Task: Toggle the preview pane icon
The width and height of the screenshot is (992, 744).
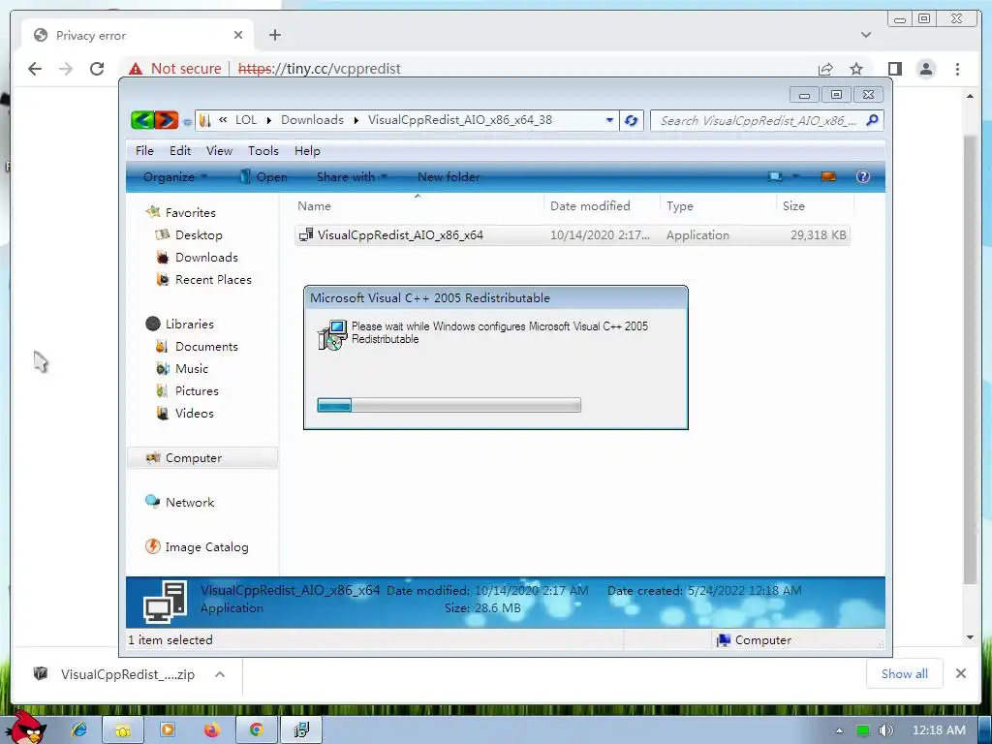Action: (x=828, y=176)
